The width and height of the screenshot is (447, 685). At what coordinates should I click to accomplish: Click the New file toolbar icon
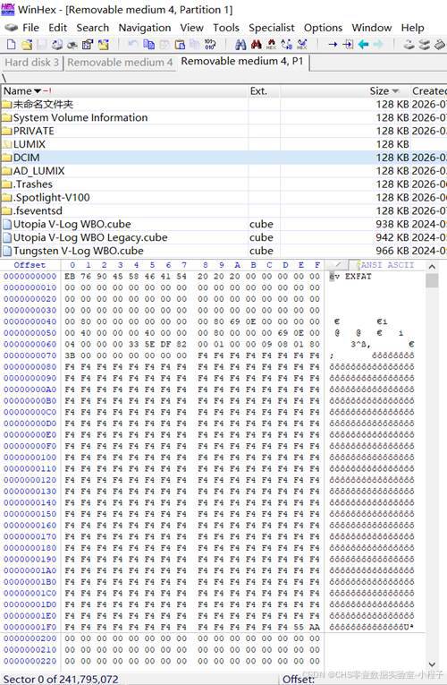click(x=12, y=44)
